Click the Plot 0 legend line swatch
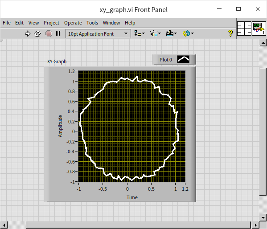The image size is (267, 229). [x=183, y=59]
